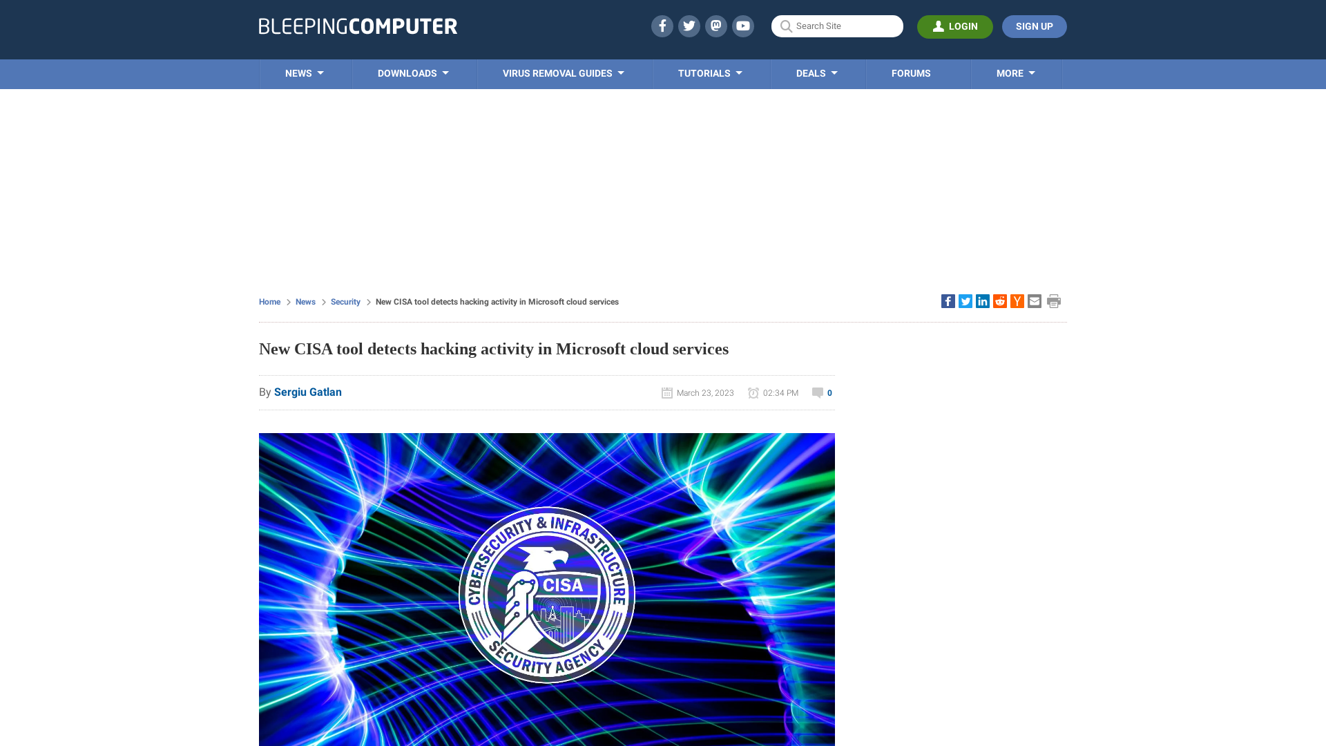Click the Facebook share icon
The height and width of the screenshot is (746, 1326).
click(948, 300)
